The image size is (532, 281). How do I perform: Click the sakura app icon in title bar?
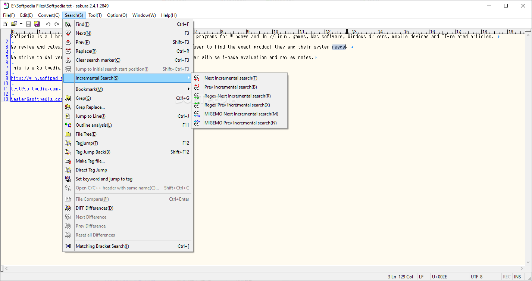click(6, 6)
